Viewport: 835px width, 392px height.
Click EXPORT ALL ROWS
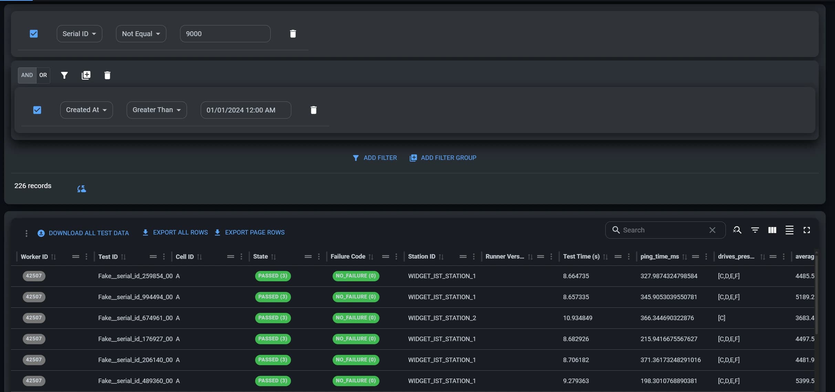pyautogui.click(x=175, y=232)
